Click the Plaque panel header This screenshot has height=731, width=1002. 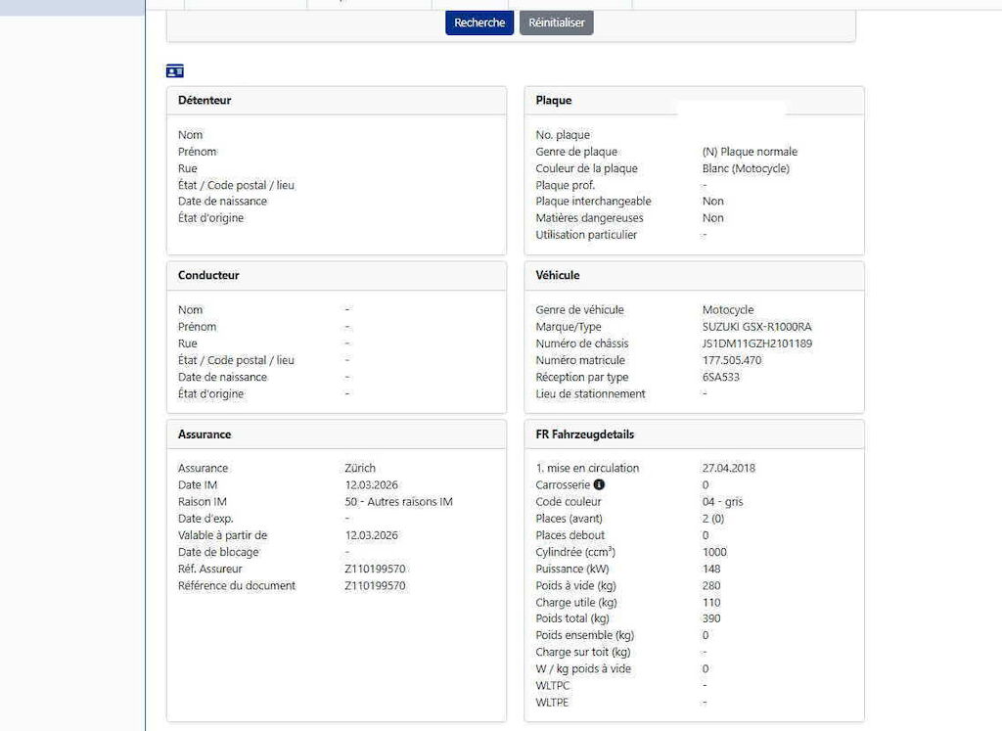554,100
